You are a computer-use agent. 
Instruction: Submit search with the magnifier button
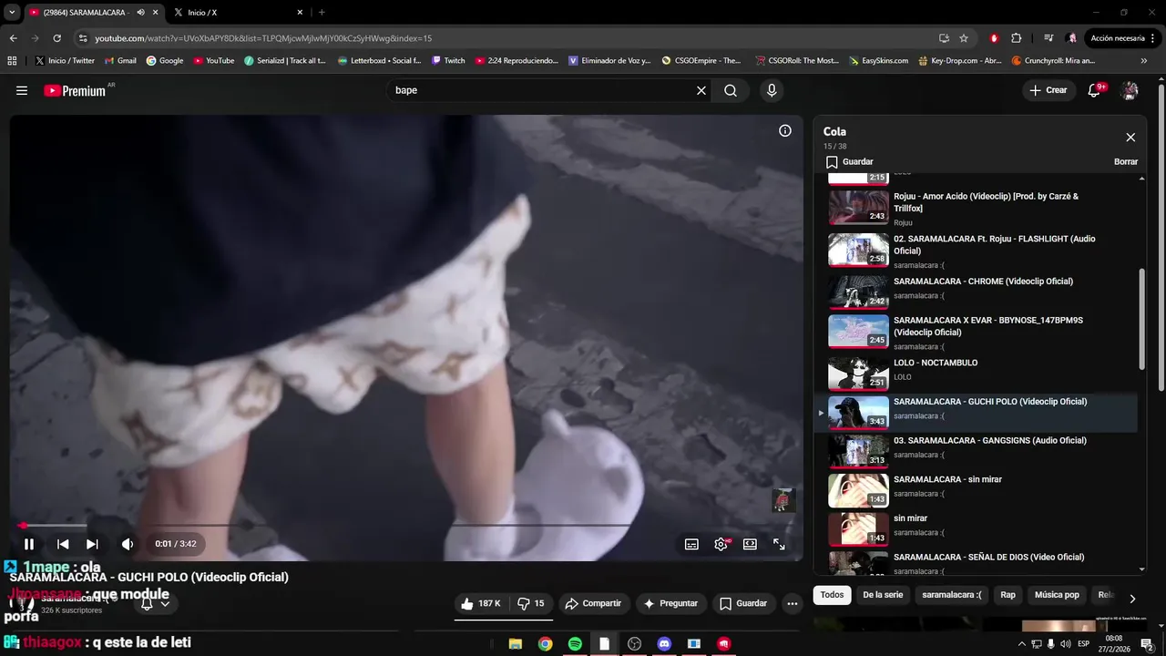point(731,90)
